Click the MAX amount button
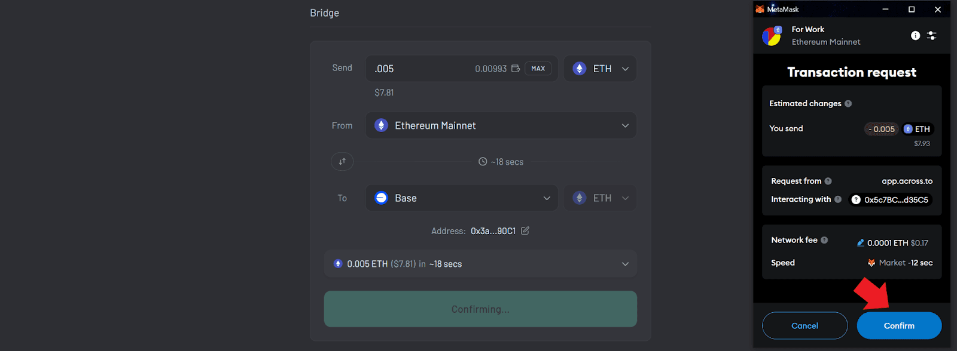This screenshot has width=957, height=351. pyautogui.click(x=537, y=68)
